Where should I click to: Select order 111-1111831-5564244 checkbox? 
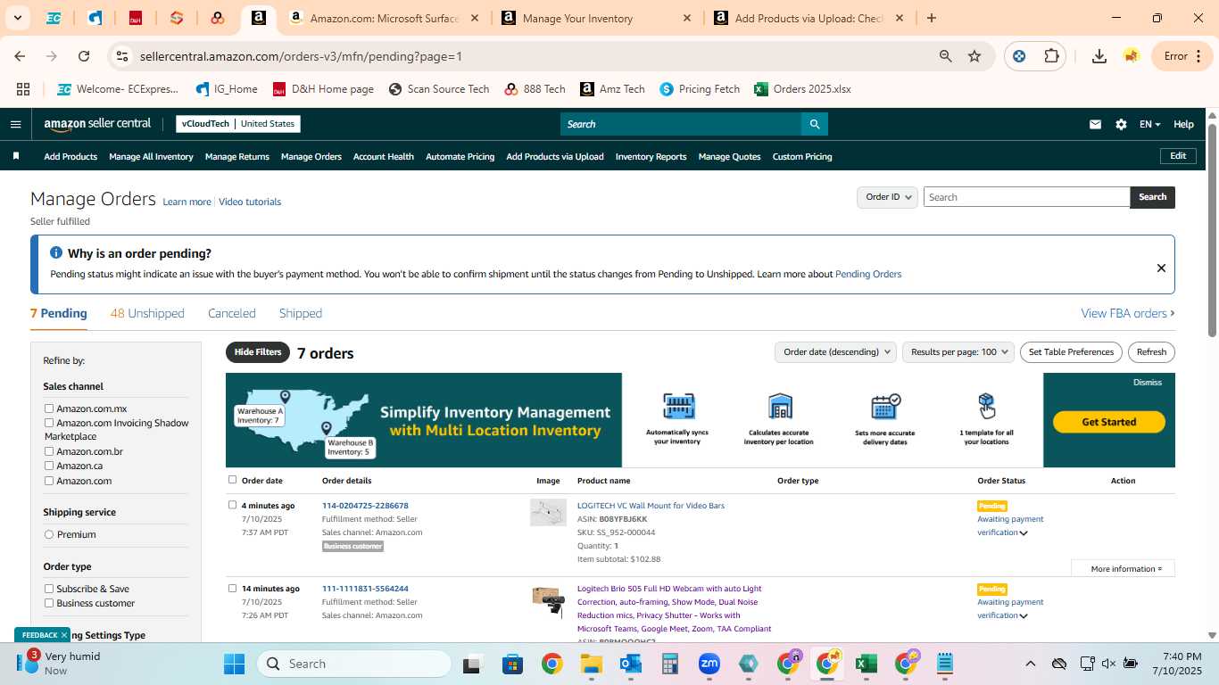233,588
